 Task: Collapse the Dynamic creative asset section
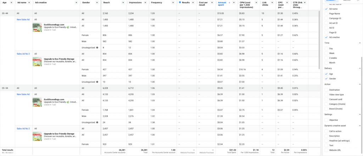tap(359, 126)
